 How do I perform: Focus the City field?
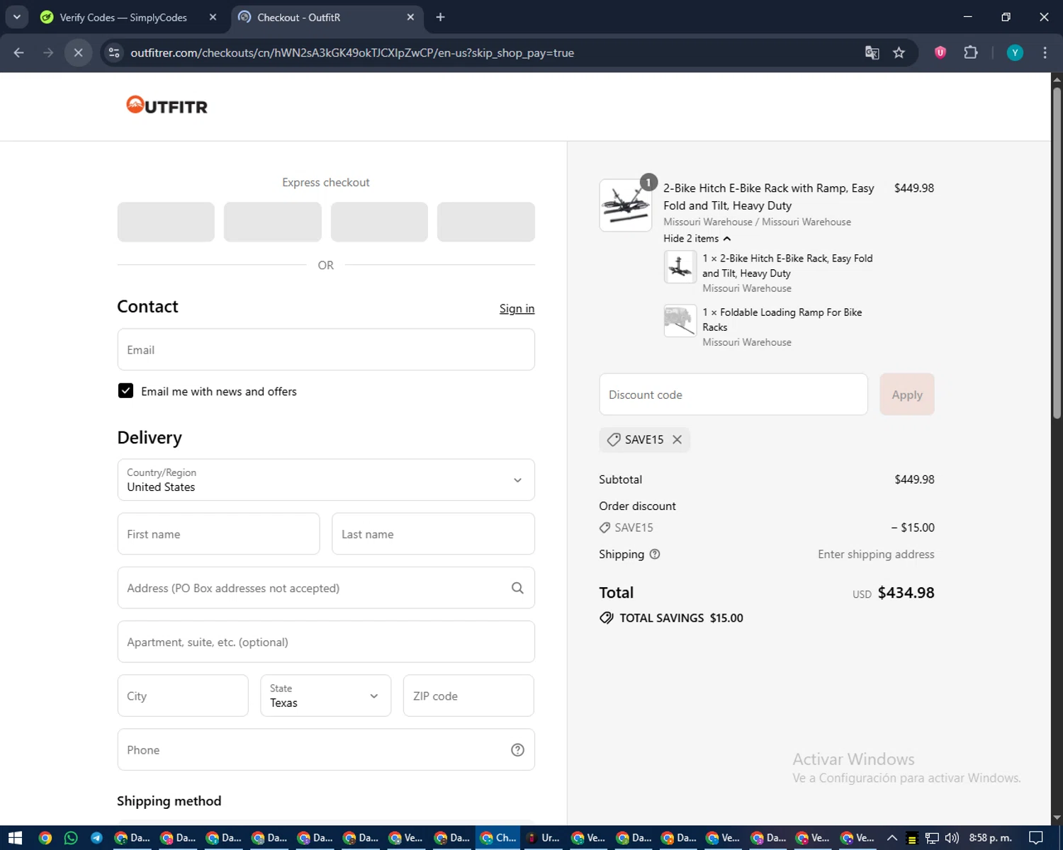[183, 696]
